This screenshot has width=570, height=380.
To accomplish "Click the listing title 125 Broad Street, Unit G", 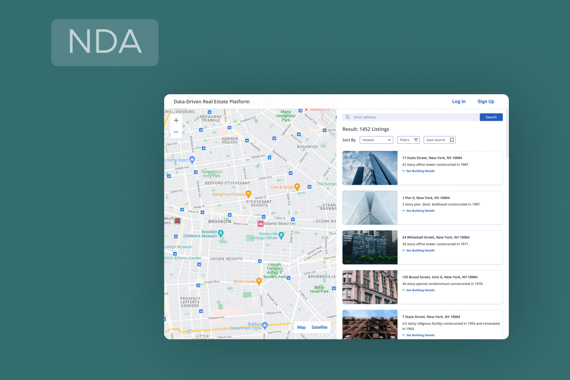I will click(x=440, y=277).
